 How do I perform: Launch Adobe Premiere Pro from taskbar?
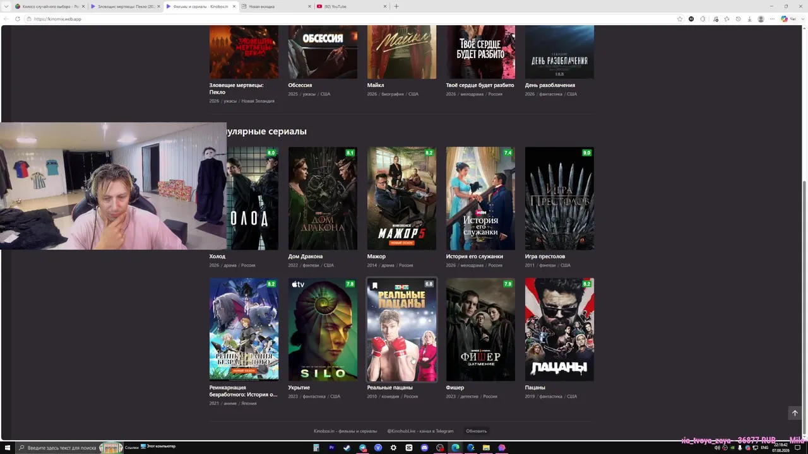coord(331,448)
